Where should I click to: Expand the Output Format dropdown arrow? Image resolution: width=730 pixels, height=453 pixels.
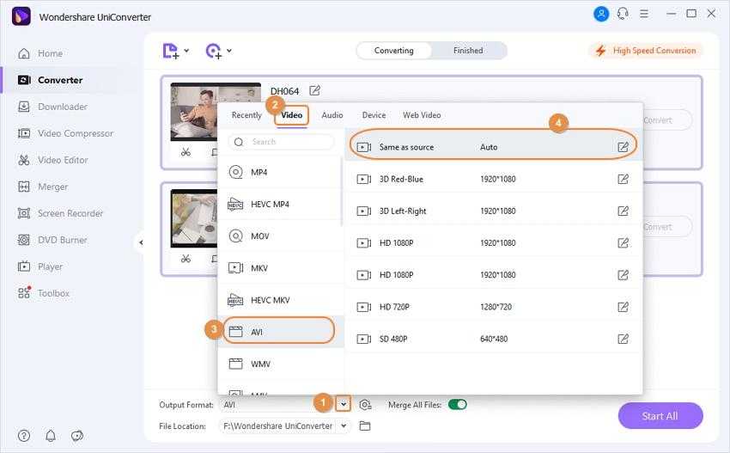[344, 404]
